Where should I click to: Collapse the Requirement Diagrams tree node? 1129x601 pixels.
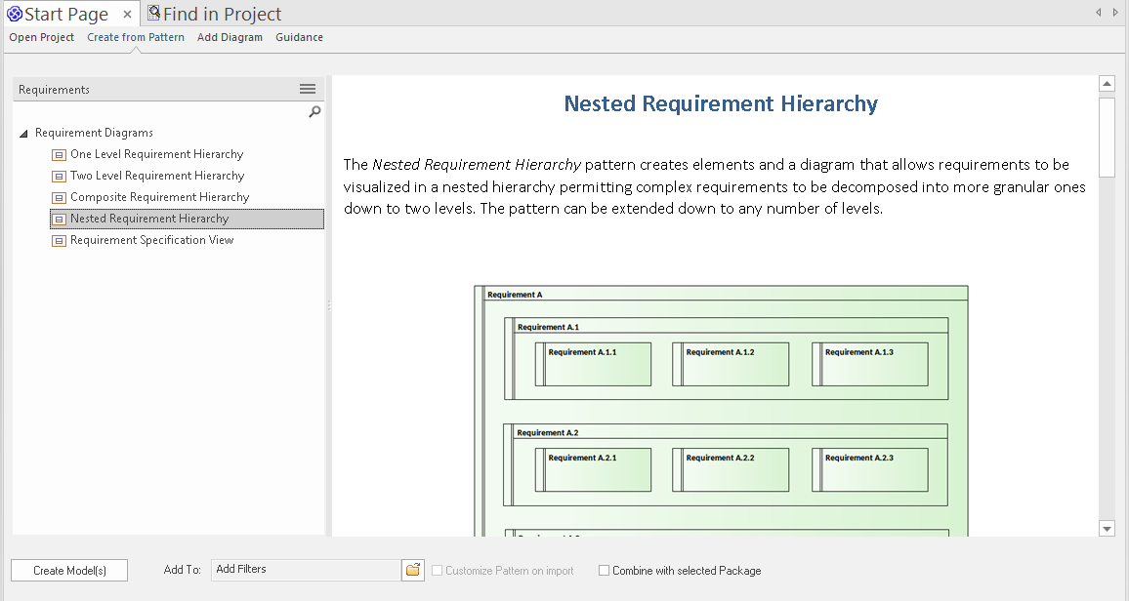23,134
